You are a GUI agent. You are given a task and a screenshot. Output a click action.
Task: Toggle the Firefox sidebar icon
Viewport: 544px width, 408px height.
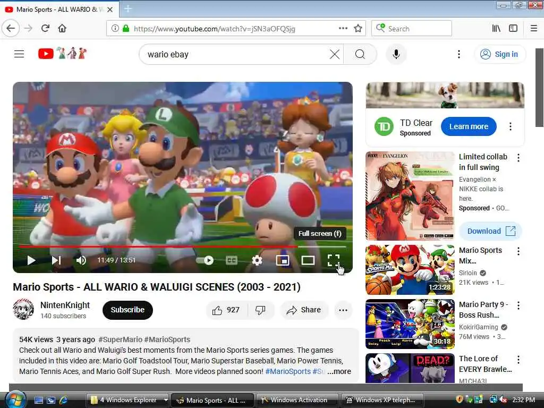(513, 29)
